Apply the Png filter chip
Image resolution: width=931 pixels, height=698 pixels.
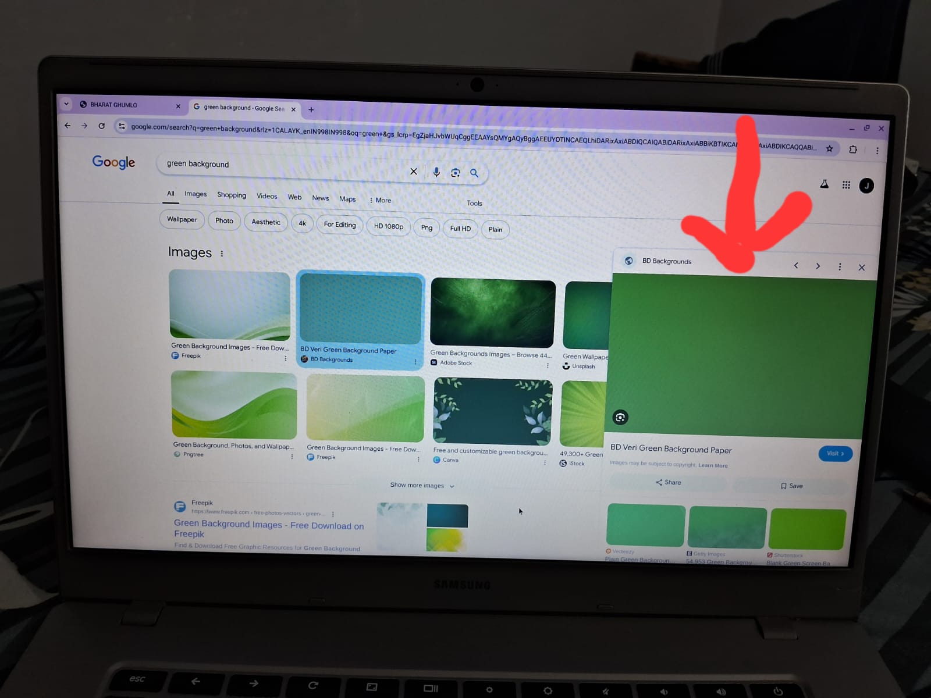click(x=427, y=227)
